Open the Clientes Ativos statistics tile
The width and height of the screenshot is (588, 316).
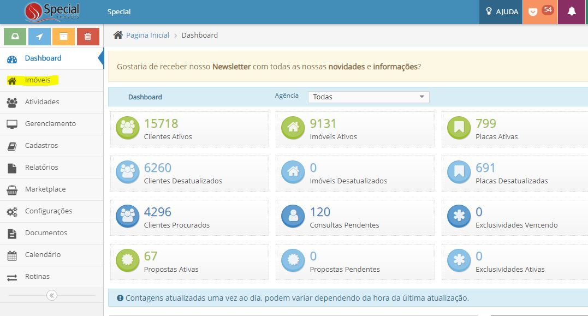click(189, 129)
